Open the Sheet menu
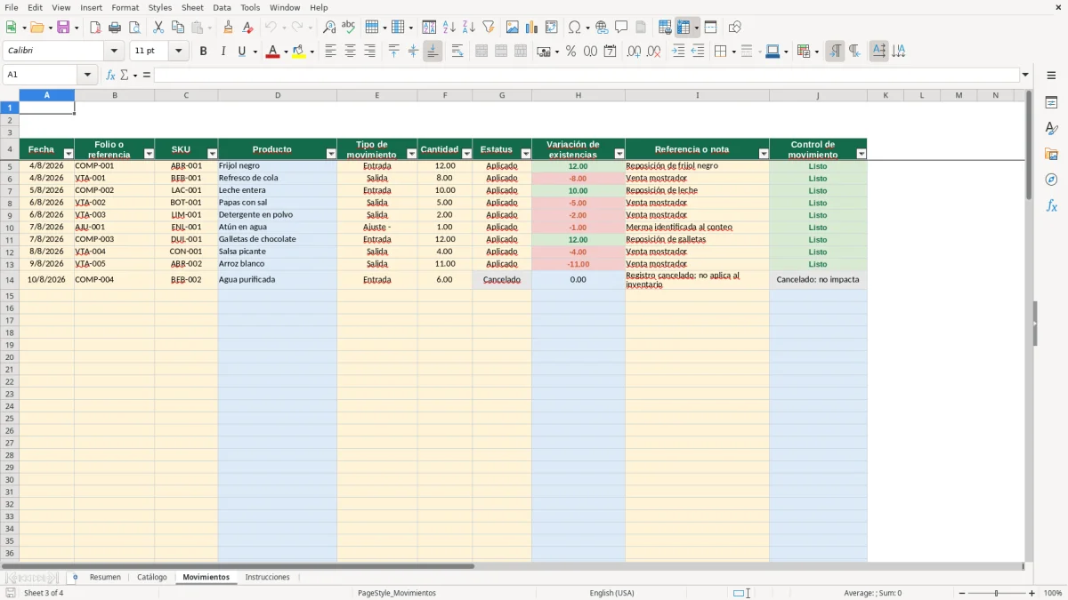The width and height of the screenshot is (1068, 600). click(x=192, y=7)
